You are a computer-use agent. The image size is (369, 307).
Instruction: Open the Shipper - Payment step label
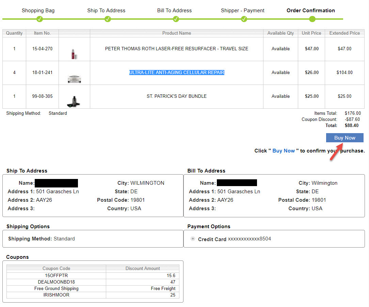243,11
